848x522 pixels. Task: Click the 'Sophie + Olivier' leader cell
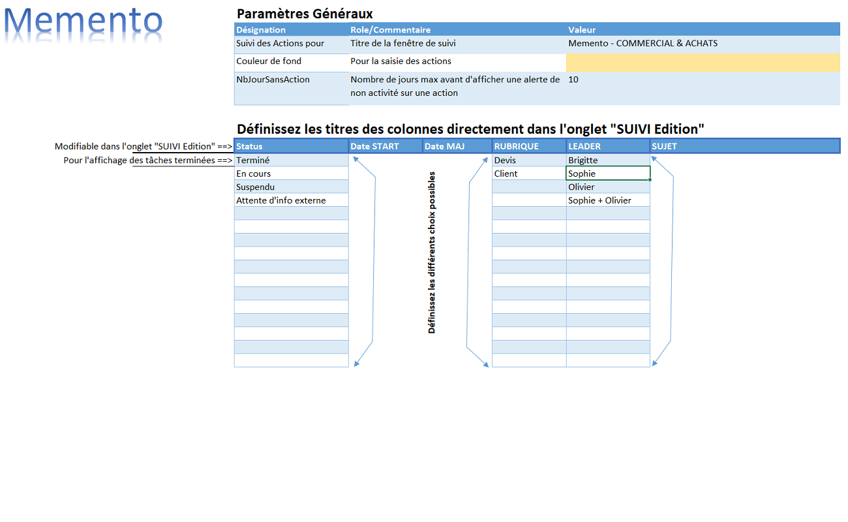pyautogui.click(x=608, y=200)
